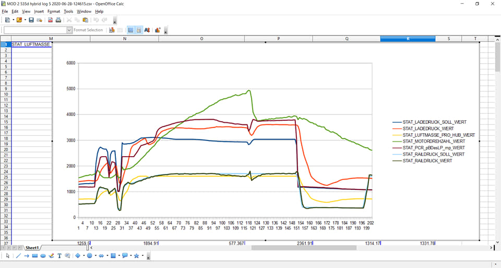The width and height of the screenshot is (501, 268).
Task: Select the Freeform Line pencil tool
Action: [51, 256]
